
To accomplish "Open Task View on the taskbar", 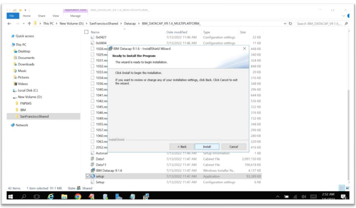I will tap(37, 196).
